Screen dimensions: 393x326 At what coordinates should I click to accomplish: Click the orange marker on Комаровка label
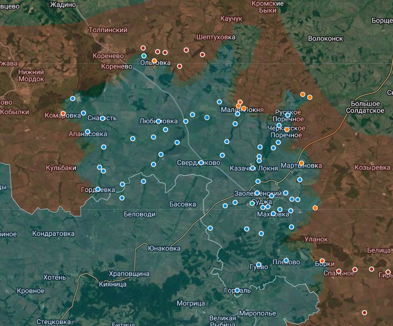click(63, 113)
